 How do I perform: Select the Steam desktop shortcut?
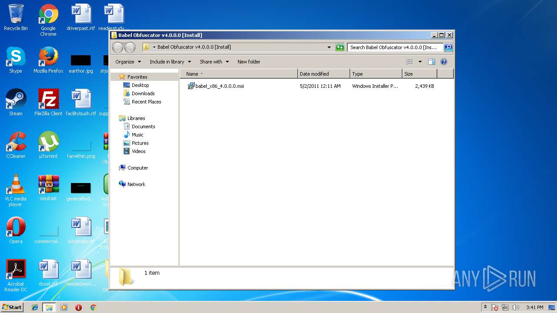click(16, 103)
